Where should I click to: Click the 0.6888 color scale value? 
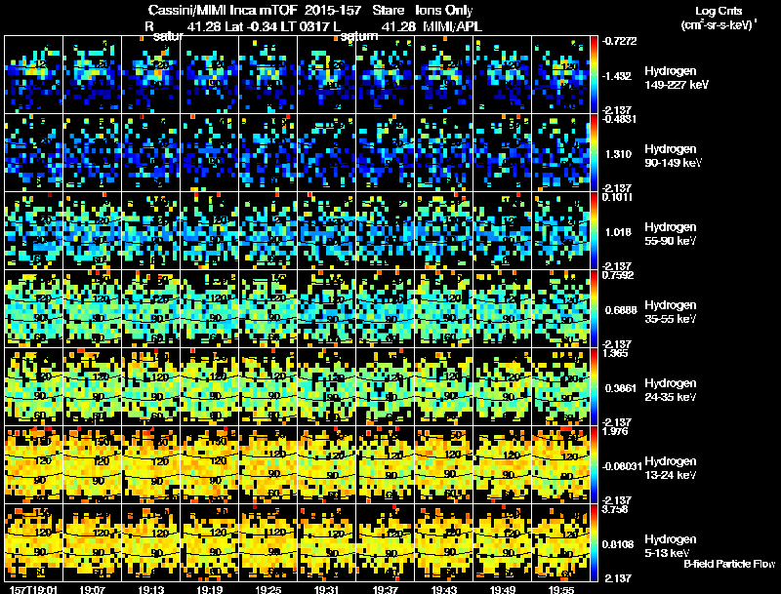[x=621, y=310]
